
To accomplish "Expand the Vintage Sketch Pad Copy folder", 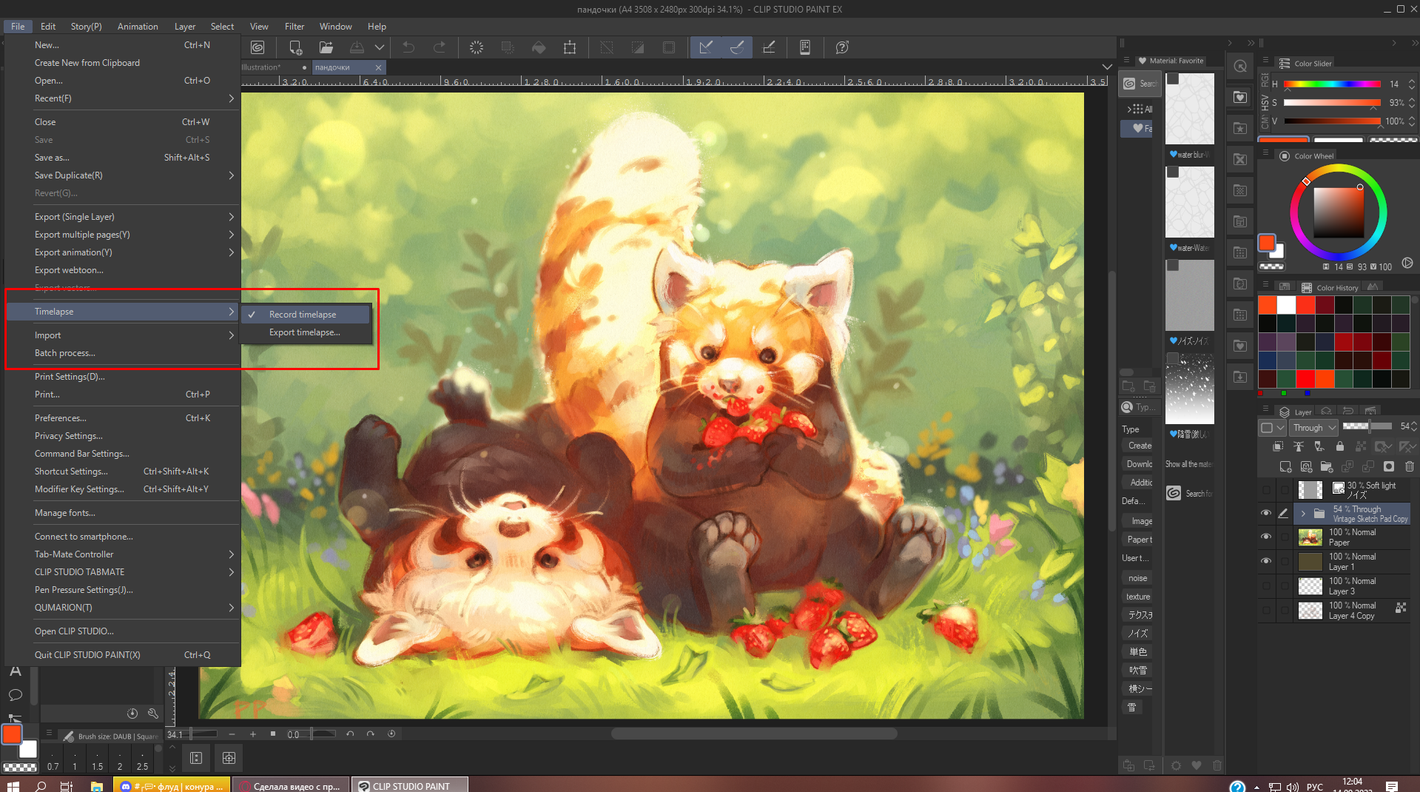I will (1303, 513).
